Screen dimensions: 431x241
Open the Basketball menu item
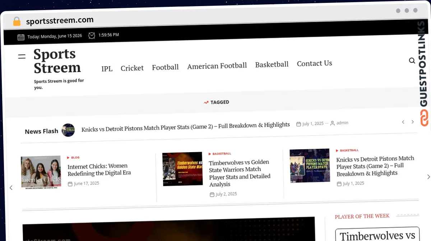point(272,64)
